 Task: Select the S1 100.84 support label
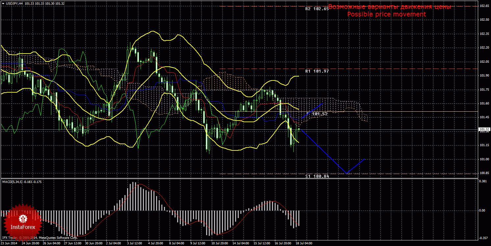[317, 176]
